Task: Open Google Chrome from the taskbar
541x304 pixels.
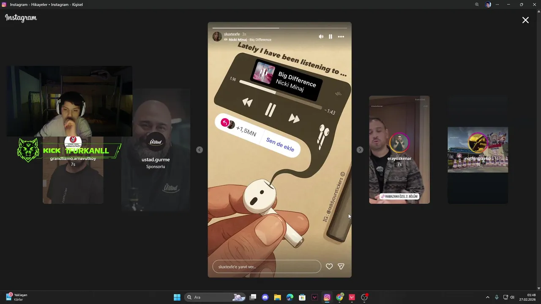Action: (x=339, y=297)
